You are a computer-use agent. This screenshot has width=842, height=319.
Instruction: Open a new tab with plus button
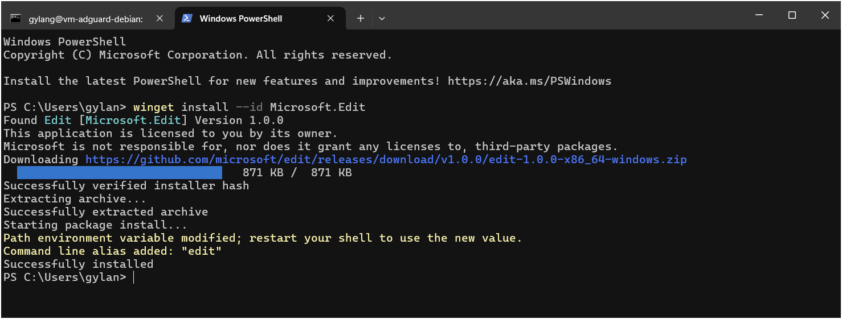[360, 19]
